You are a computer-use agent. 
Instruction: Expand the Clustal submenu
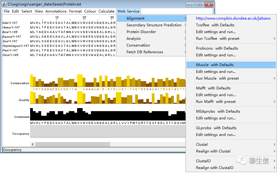click(231, 145)
